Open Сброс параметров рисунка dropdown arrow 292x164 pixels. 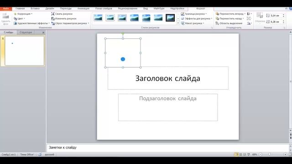pyautogui.click(x=88, y=23)
